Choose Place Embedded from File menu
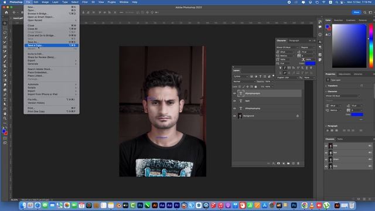 tap(52, 72)
